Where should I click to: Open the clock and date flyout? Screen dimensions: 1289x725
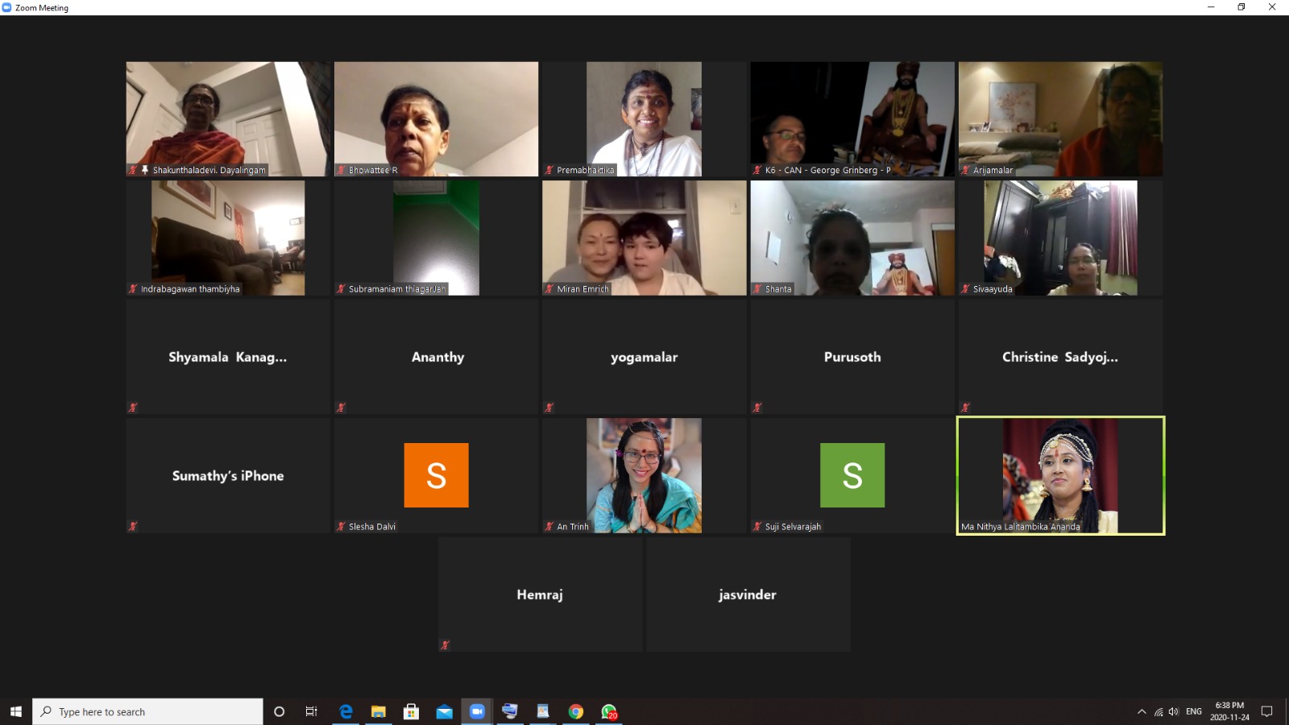tap(1229, 711)
